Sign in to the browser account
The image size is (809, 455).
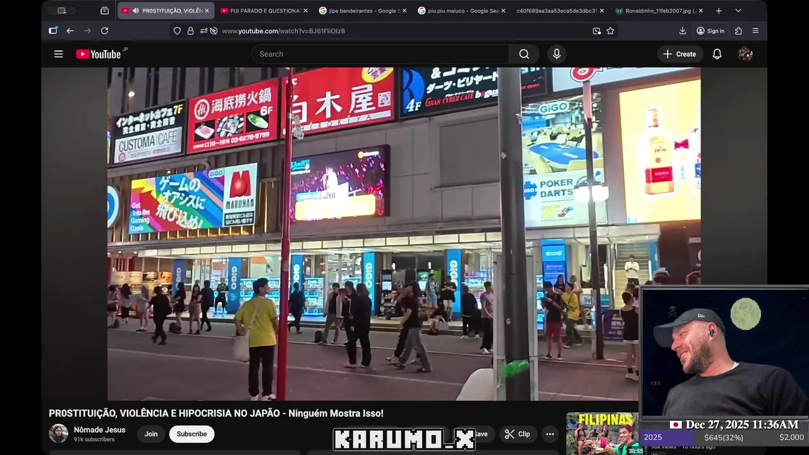pos(710,31)
